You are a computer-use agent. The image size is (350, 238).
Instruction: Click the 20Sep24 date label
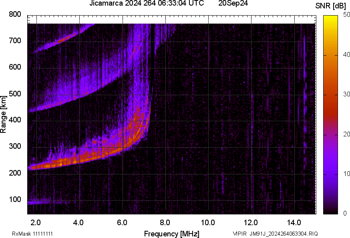(x=233, y=4)
